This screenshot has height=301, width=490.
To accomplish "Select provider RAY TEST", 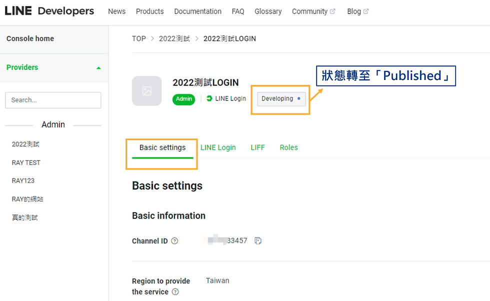I will pos(26,162).
